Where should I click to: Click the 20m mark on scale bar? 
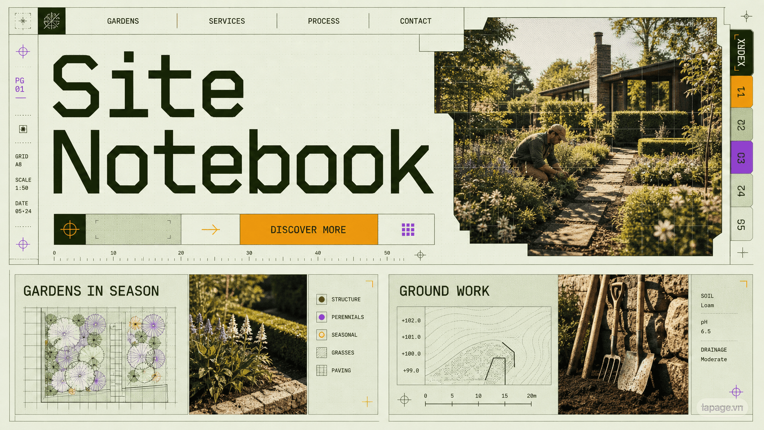coord(531,396)
